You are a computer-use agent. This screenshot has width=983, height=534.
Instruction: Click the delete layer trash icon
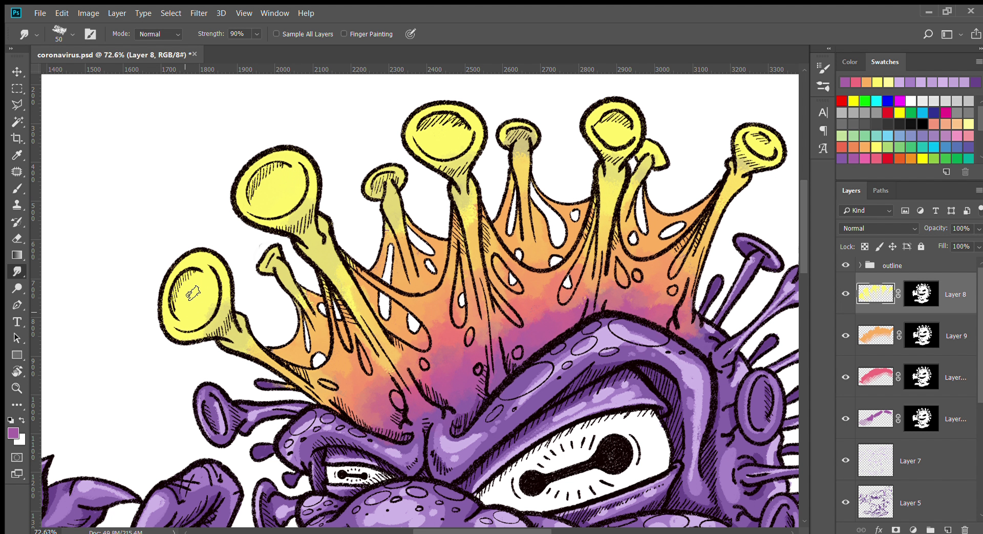965,529
